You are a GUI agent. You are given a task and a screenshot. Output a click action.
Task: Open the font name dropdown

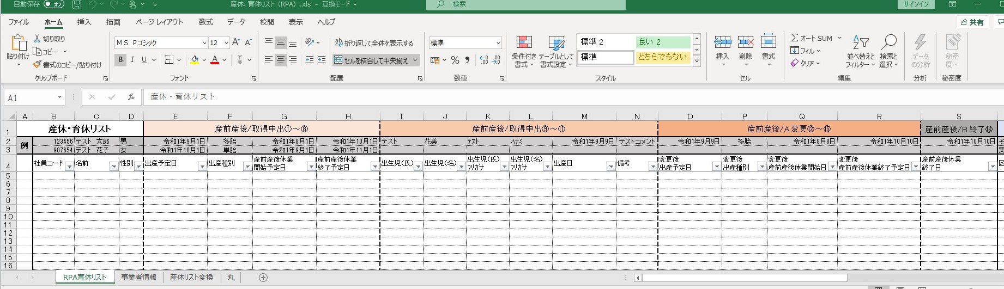coord(204,43)
